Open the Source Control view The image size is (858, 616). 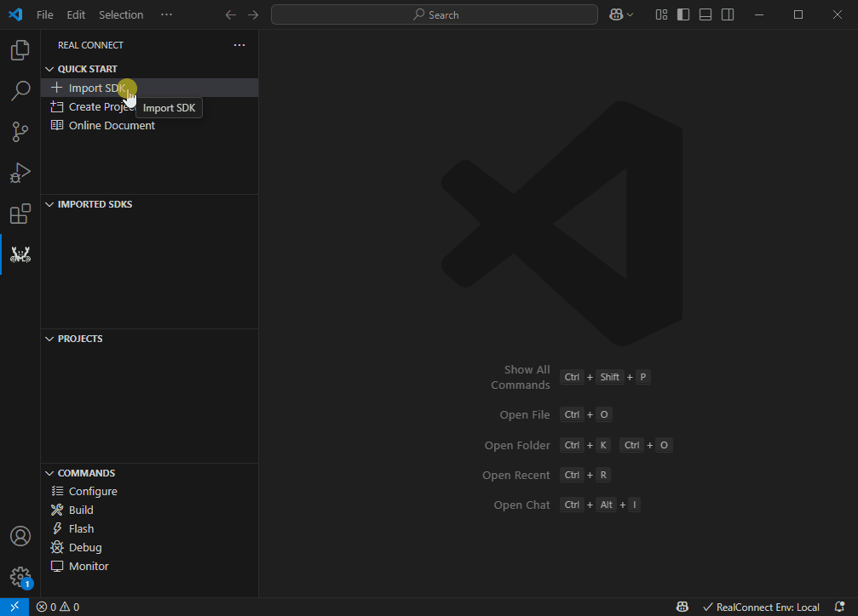(20, 132)
